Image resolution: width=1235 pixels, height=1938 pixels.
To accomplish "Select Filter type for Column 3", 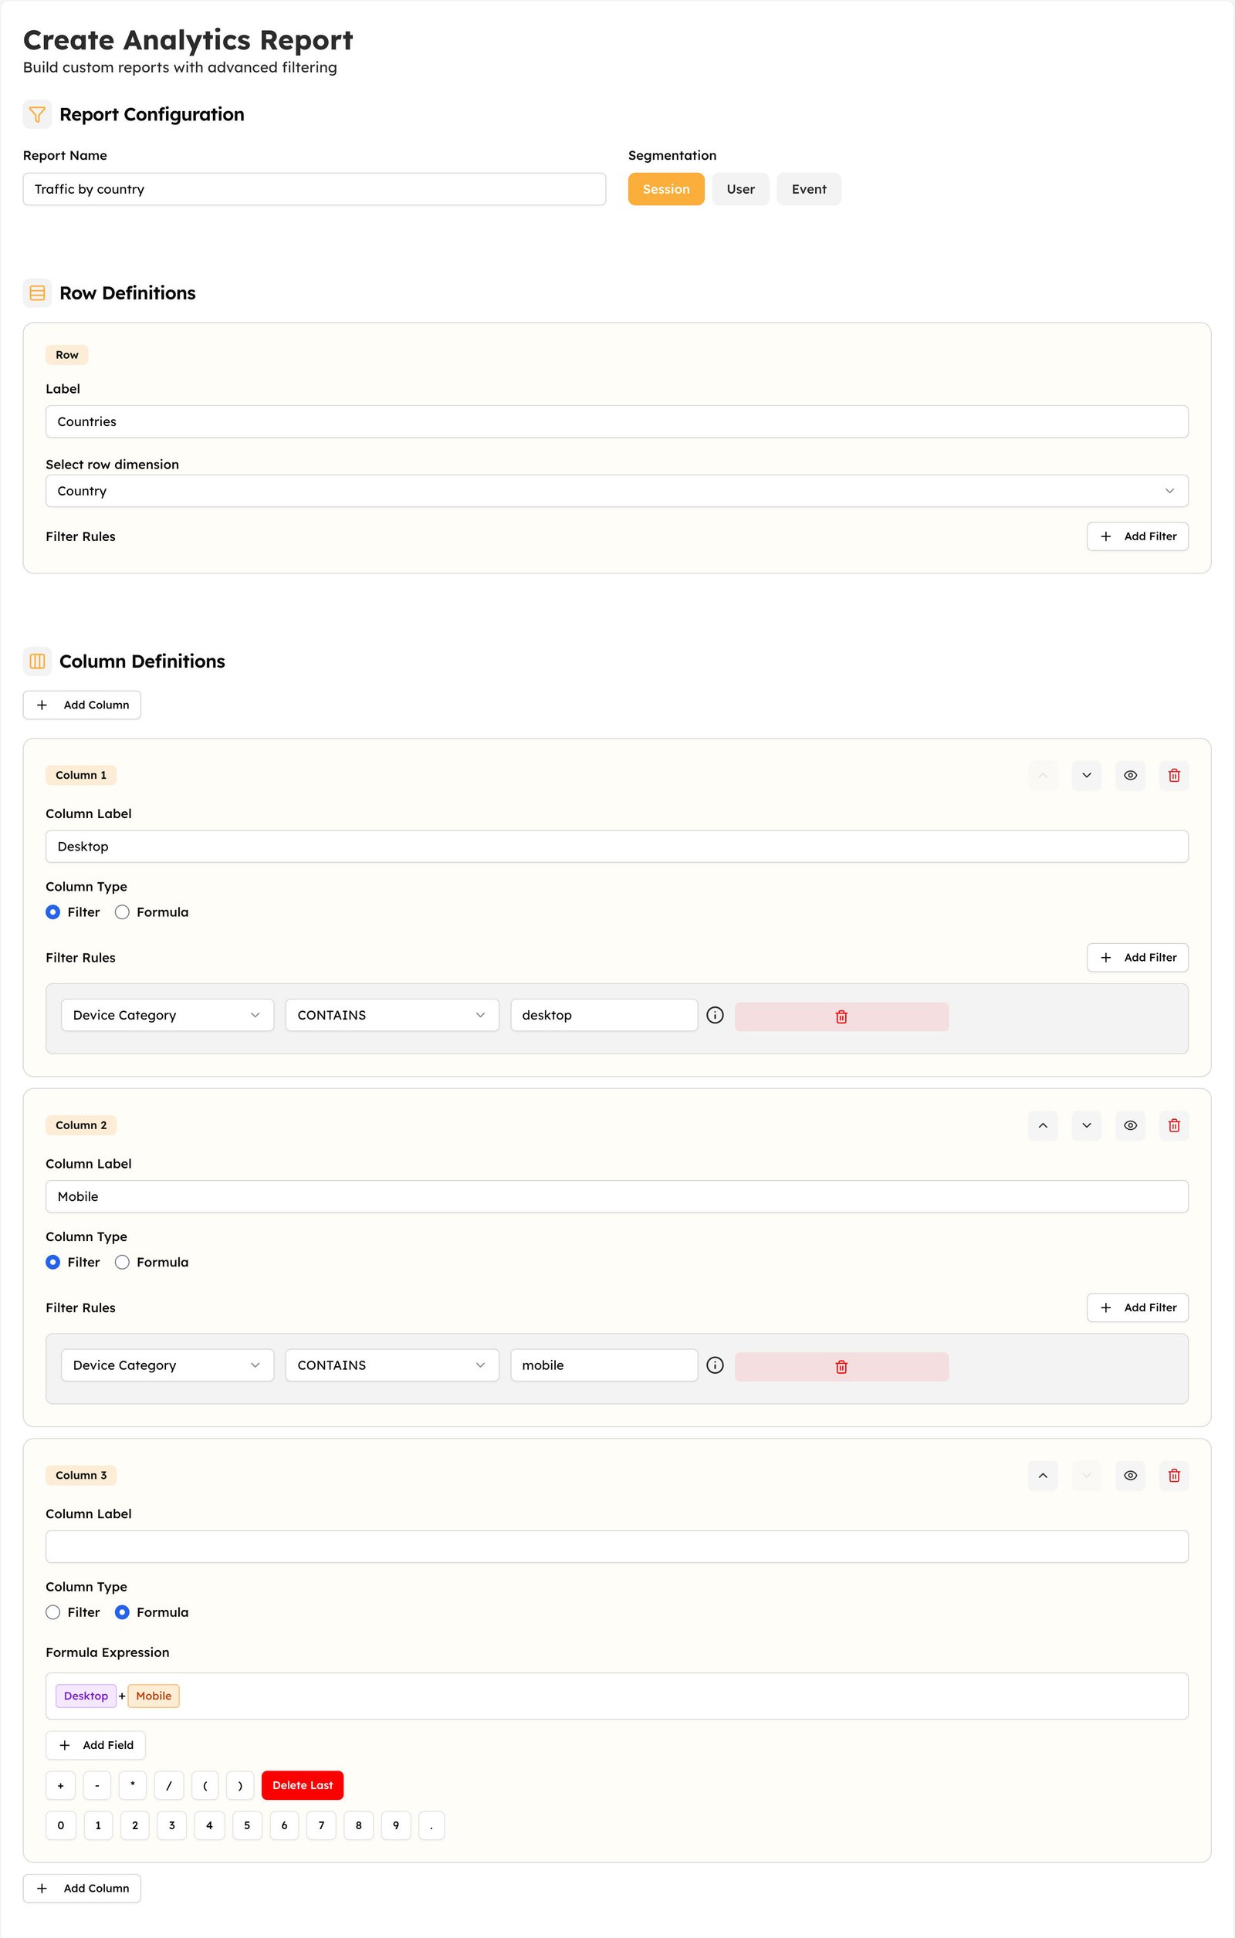I will (53, 1612).
